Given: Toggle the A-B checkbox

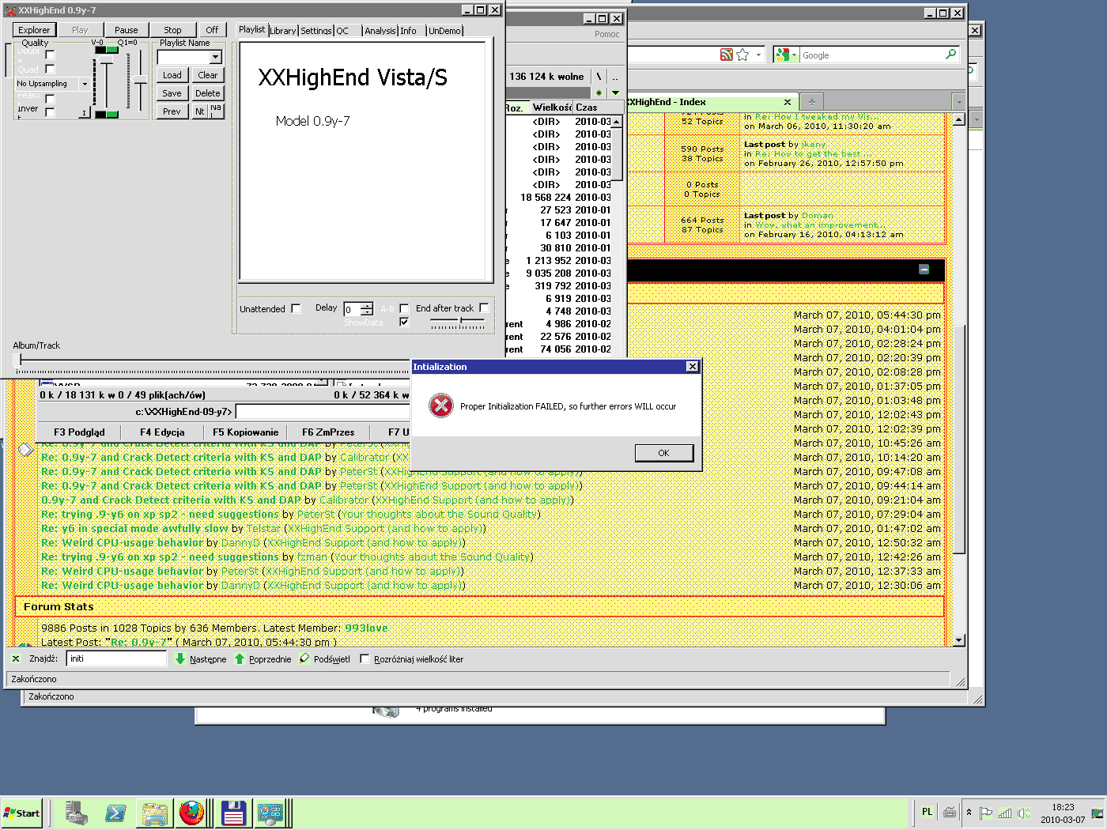Looking at the screenshot, I should [404, 308].
